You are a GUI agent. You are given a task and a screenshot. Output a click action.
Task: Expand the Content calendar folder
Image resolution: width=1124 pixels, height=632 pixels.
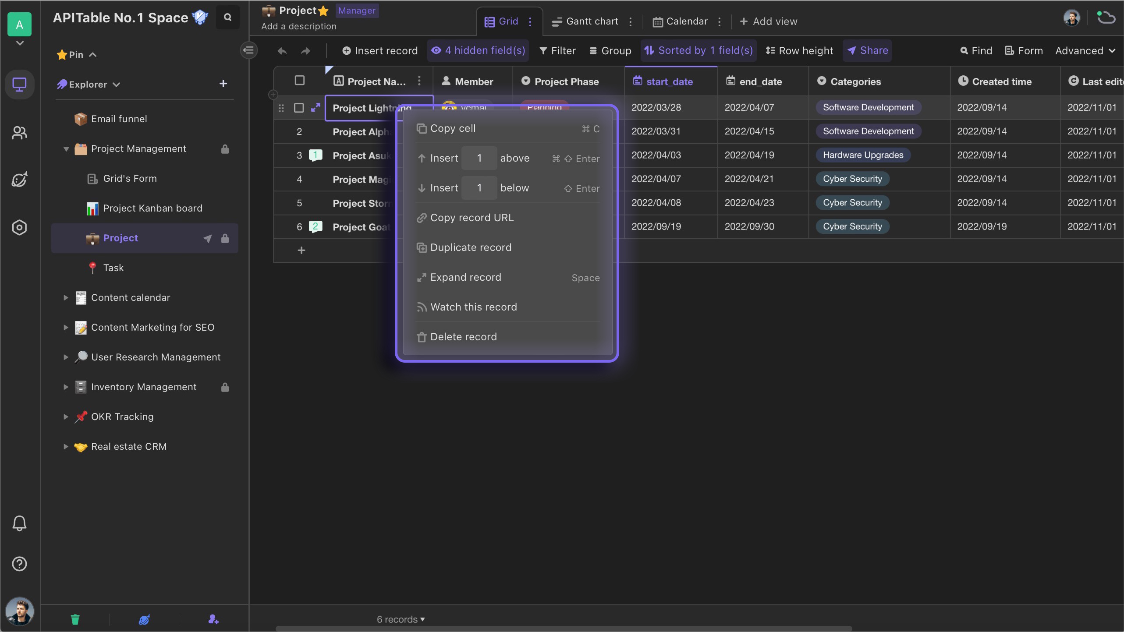click(66, 298)
